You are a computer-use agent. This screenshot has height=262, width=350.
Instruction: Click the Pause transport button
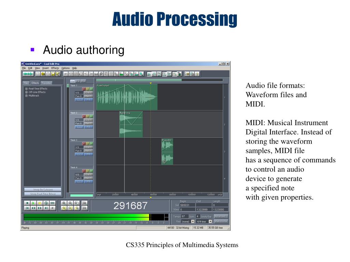coord(40,203)
